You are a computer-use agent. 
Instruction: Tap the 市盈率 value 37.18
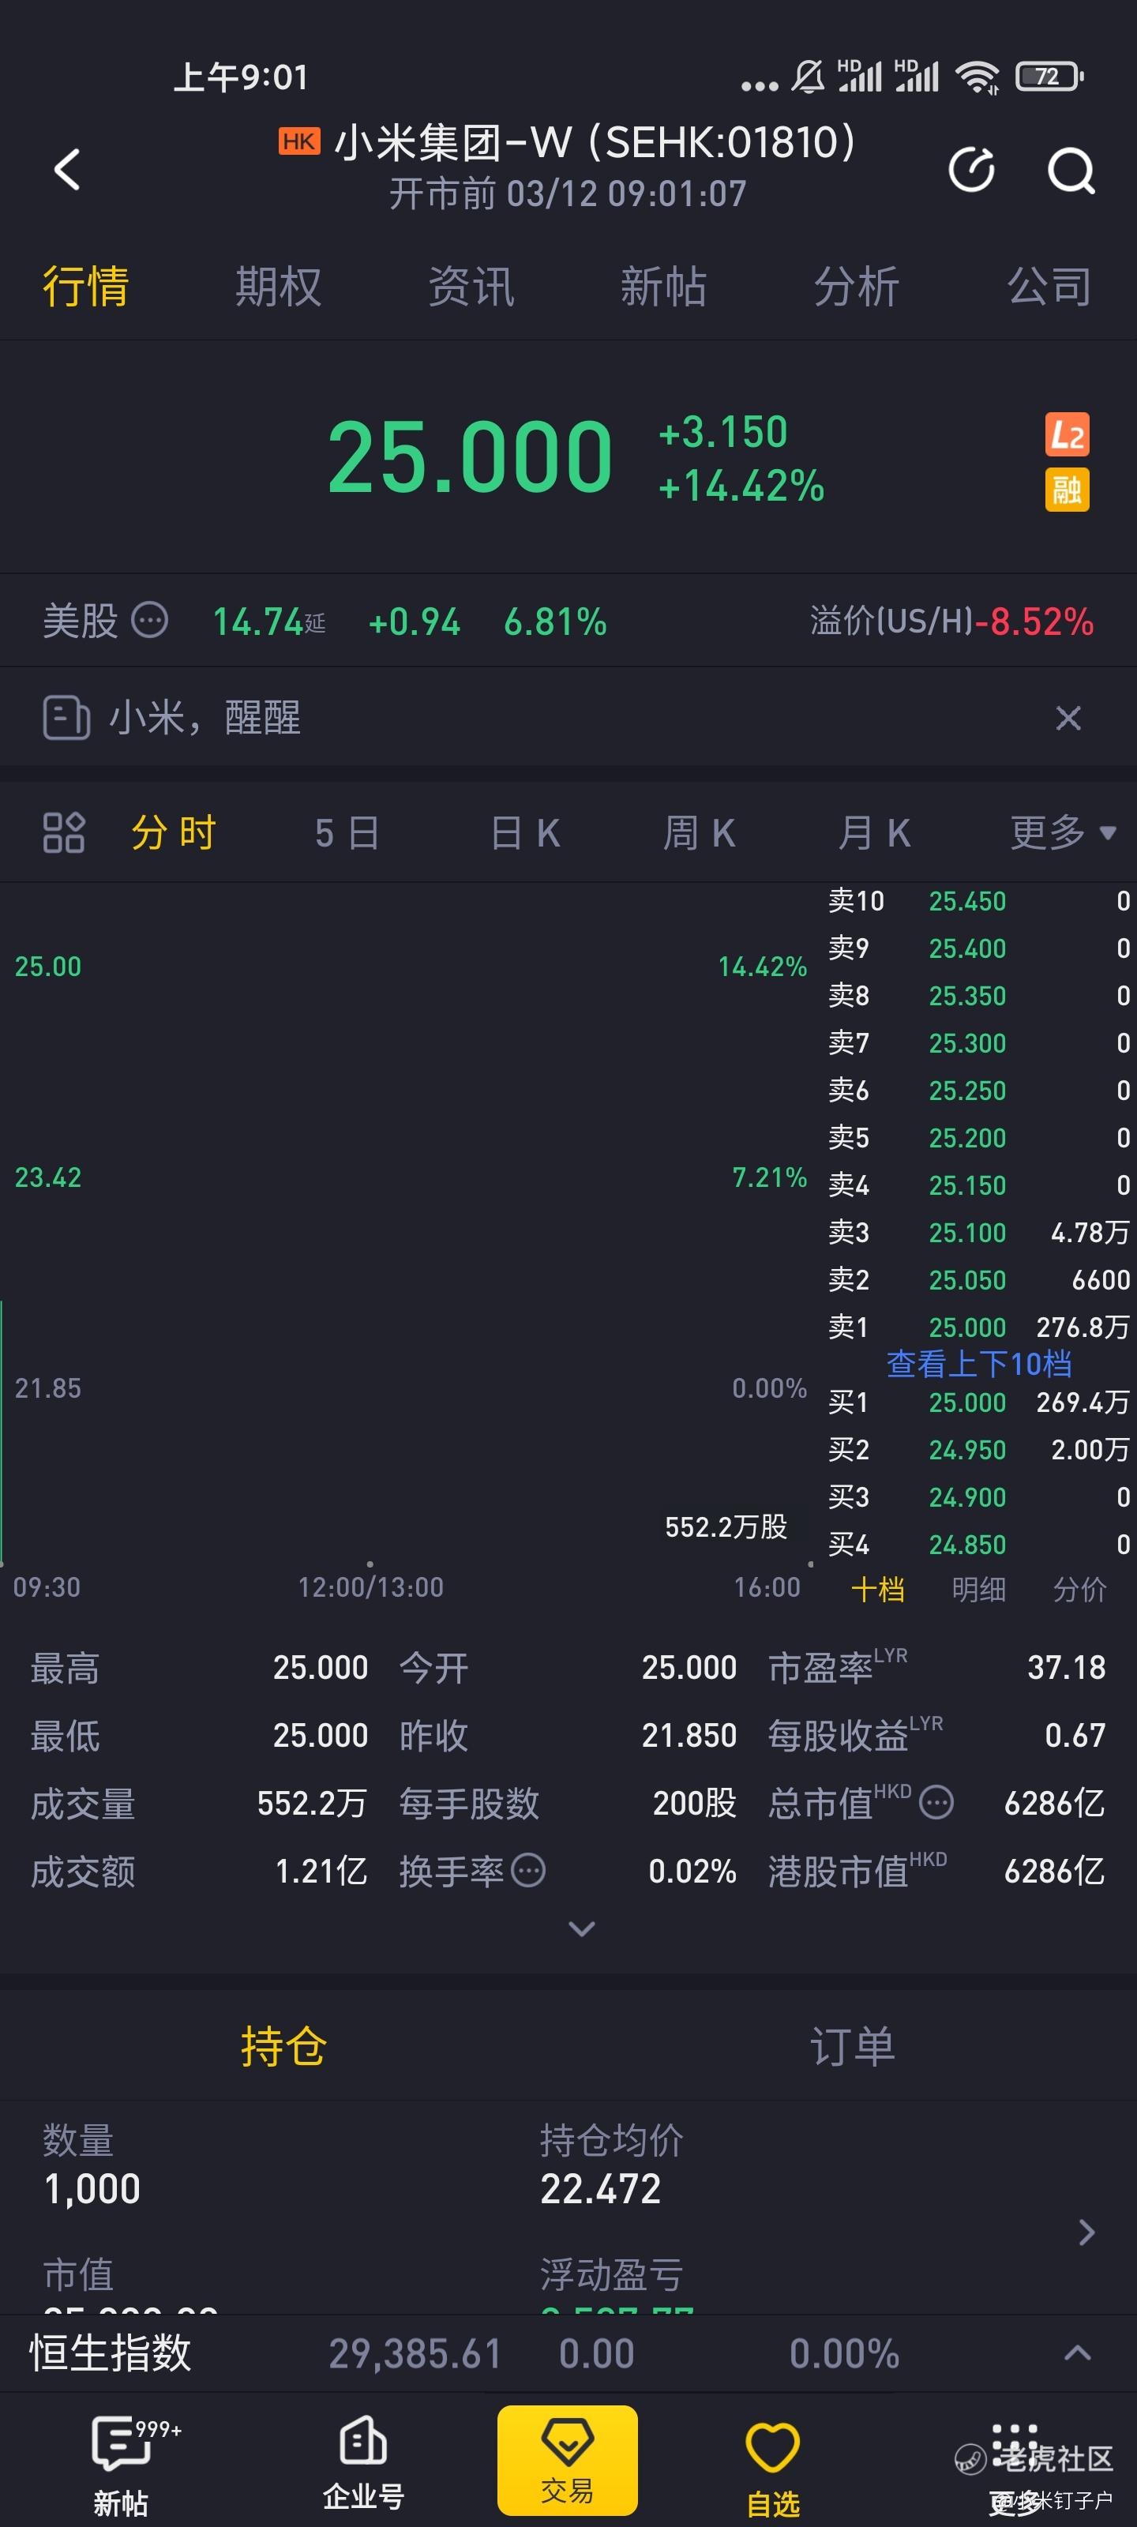pyautogui.click(x=1067, y=1668)
